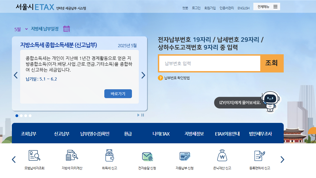Click the 서울시 ETAX logo
Screen dimensions: 316x178
pyautogui.click(x=35, y=7)
